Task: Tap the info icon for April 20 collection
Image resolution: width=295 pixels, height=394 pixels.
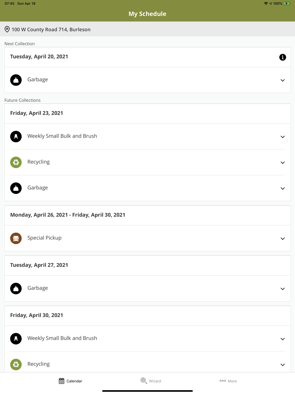Action: tap(282, 57)
